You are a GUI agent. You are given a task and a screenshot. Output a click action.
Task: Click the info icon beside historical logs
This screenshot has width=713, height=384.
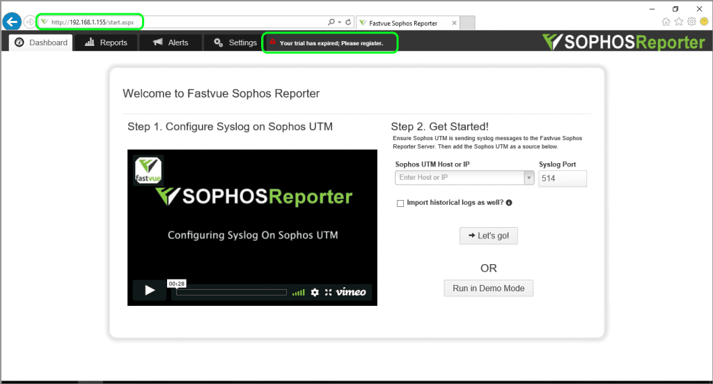tap(509, 203)
